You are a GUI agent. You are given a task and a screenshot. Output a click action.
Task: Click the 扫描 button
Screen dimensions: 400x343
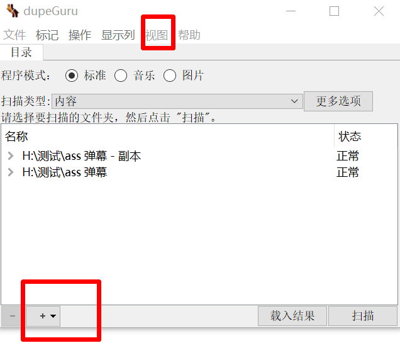(x=363, y=316)
